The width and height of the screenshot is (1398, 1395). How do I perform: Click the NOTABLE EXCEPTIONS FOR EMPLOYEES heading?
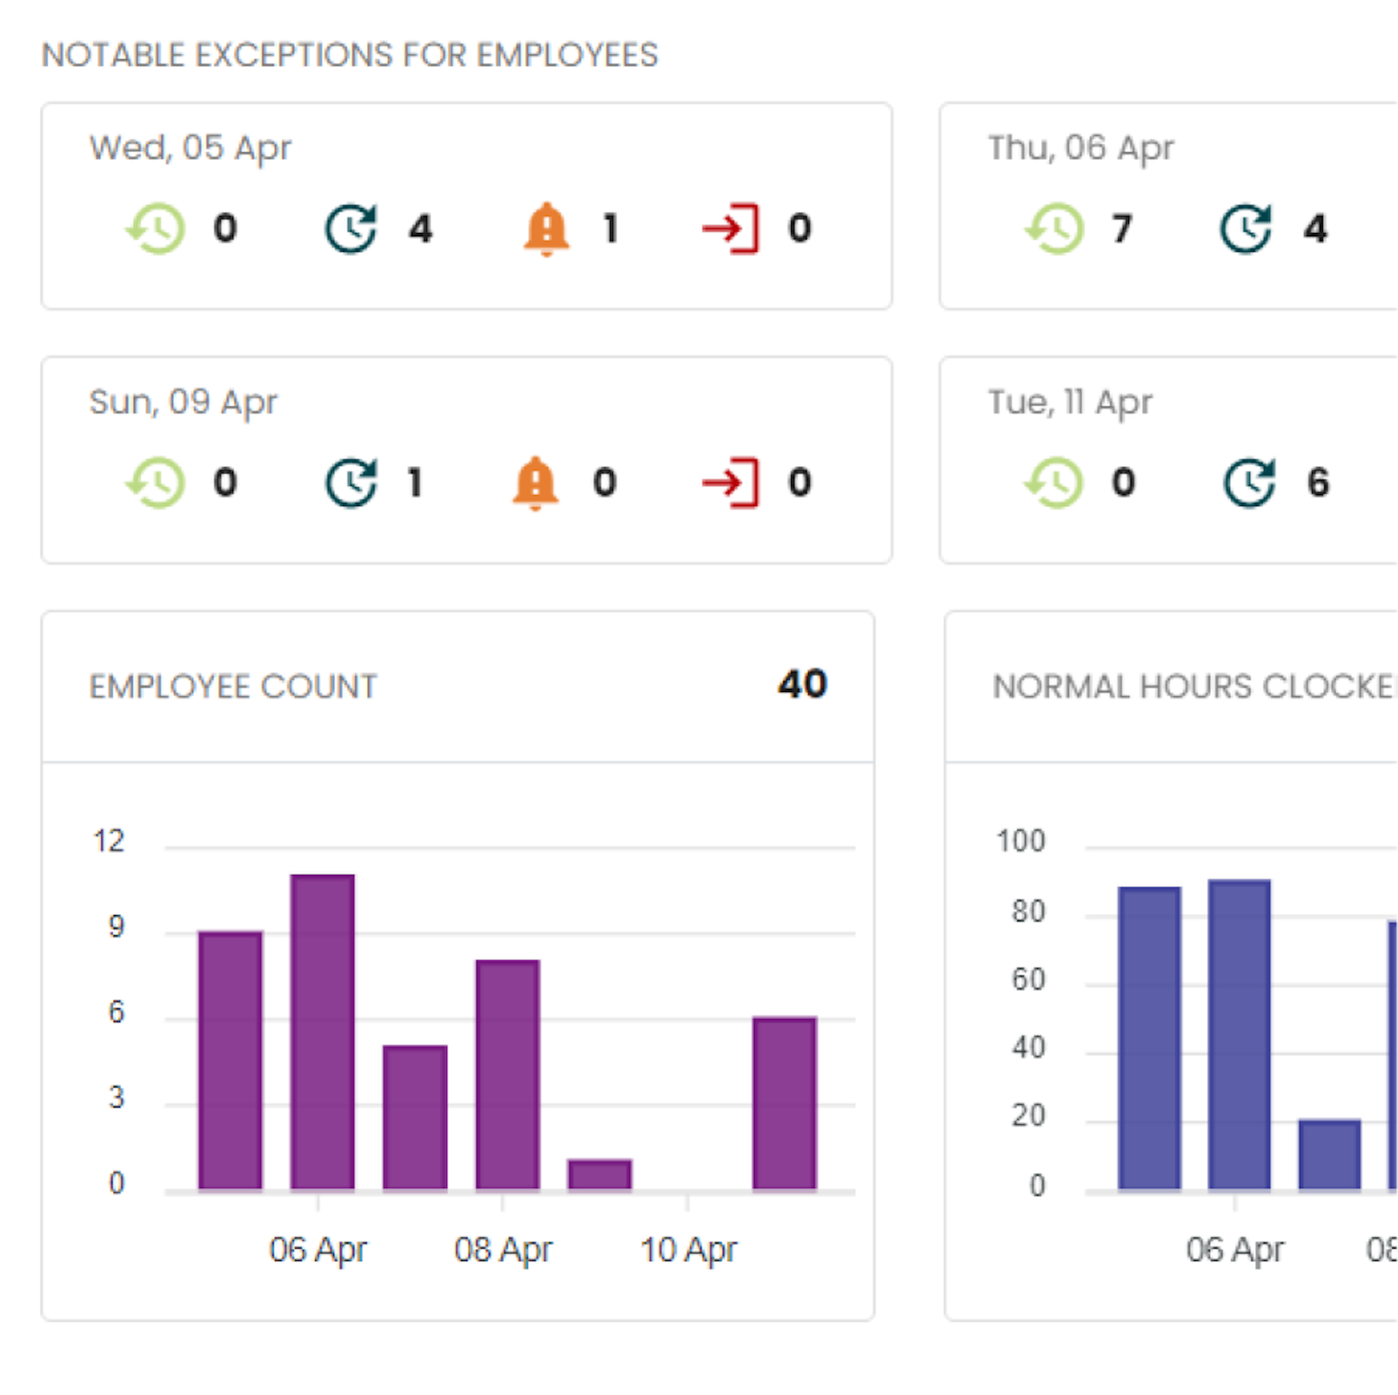tap(349, 55)
